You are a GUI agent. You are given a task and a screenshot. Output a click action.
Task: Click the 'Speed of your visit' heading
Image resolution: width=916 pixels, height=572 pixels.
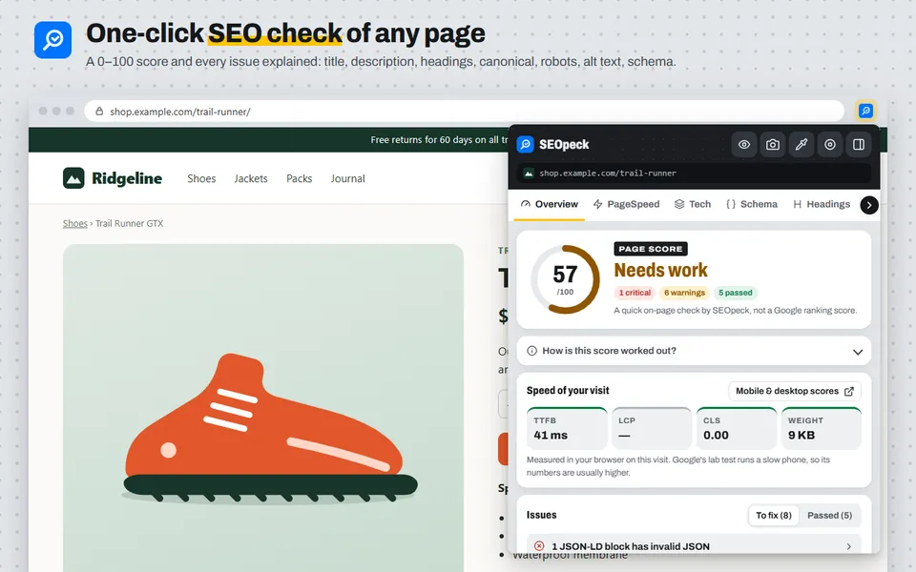pyautogui.click(x=568, y=391)
